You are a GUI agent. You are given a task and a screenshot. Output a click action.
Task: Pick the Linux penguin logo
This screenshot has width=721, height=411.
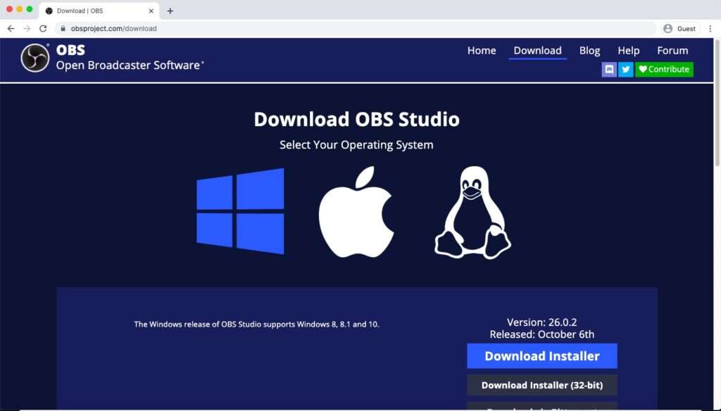coord(472,210)
